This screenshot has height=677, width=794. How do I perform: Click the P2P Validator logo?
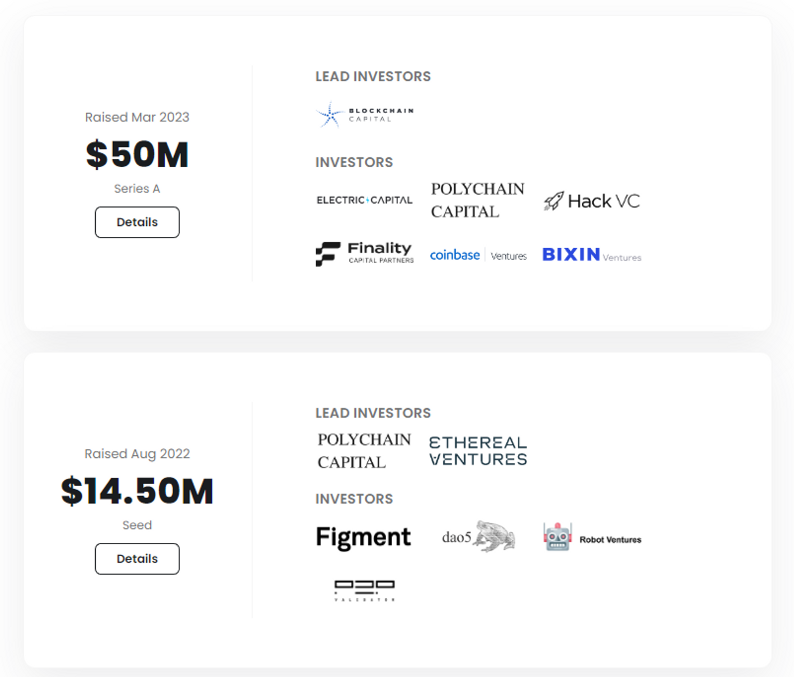(364, 590)
